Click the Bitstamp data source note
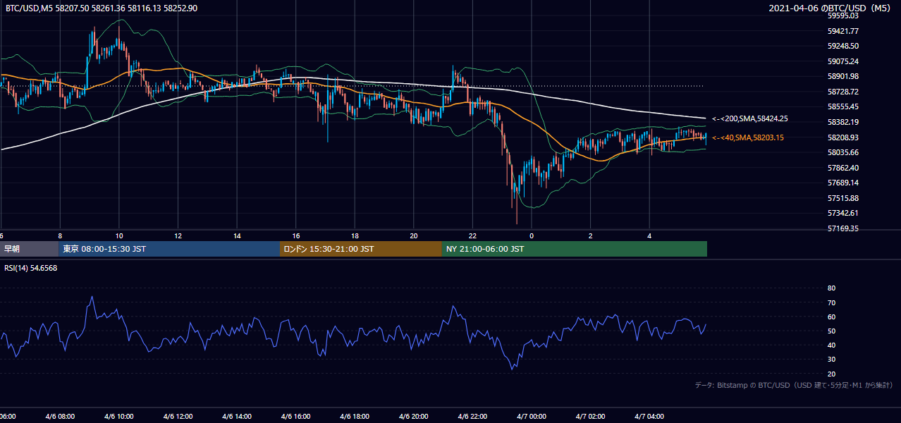Image resolution: width=901 pixels, height=423 pixels. point(795,385)
